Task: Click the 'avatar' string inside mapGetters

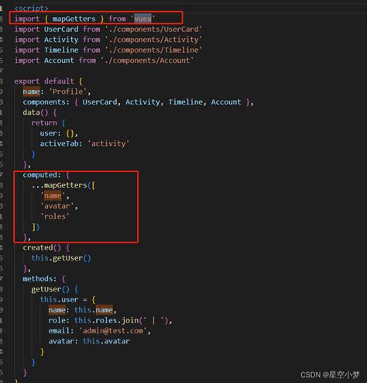Action: 57,206
